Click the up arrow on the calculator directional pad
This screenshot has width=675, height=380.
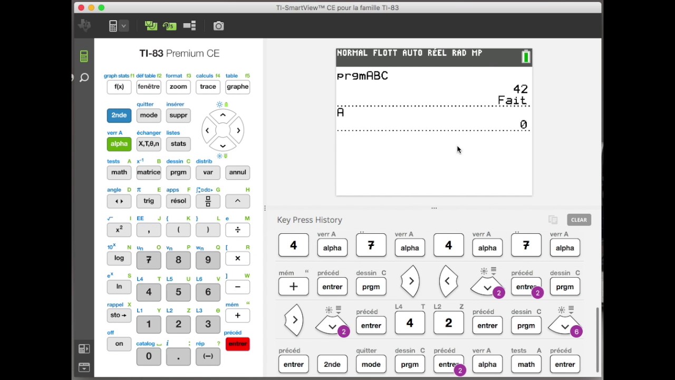[x=223, y=115]
